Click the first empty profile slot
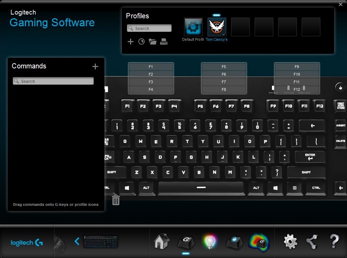The width and height of the screenshot is (347, 258). pos(240,27)
